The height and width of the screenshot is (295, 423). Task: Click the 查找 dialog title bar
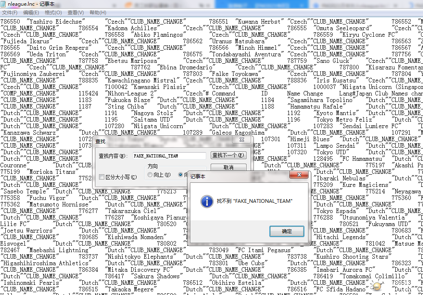click(163, 141)
